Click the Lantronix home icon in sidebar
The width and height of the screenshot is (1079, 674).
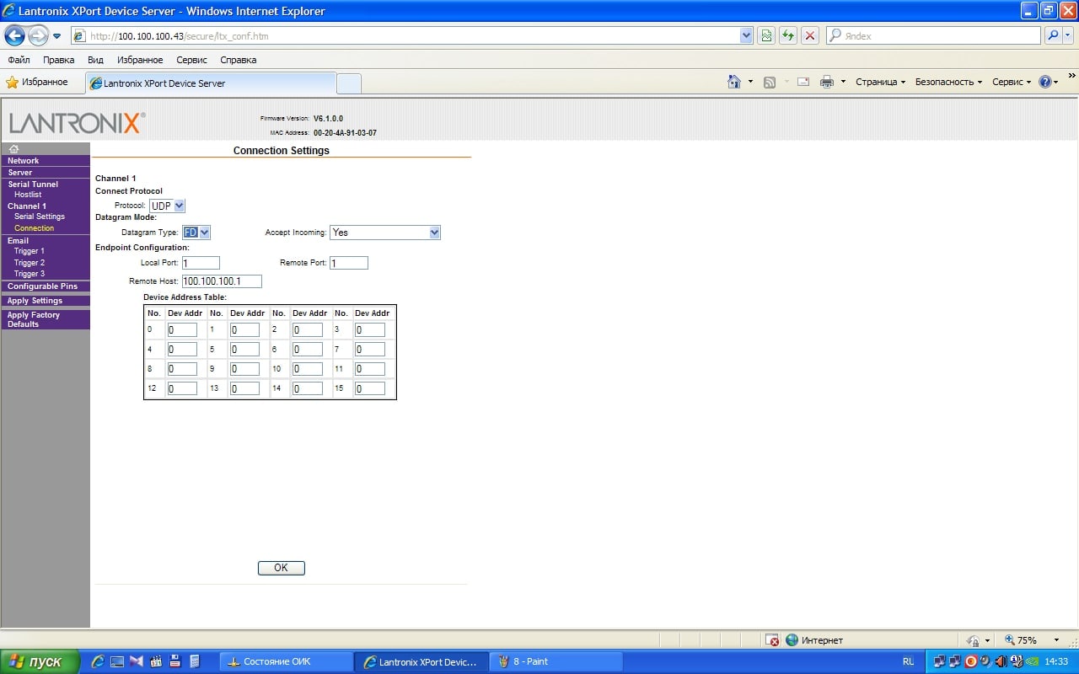tap(13, 149)
